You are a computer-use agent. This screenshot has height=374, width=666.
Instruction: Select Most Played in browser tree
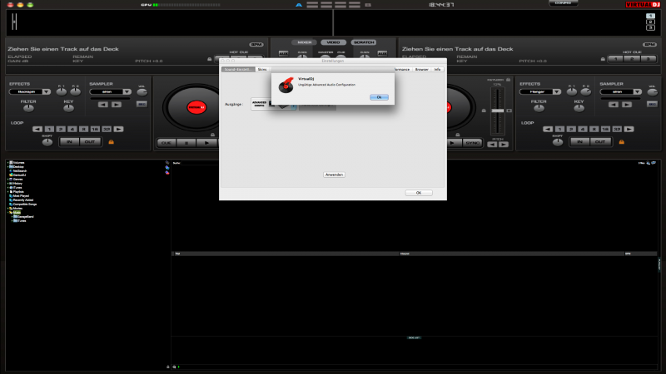pos(22,196)
